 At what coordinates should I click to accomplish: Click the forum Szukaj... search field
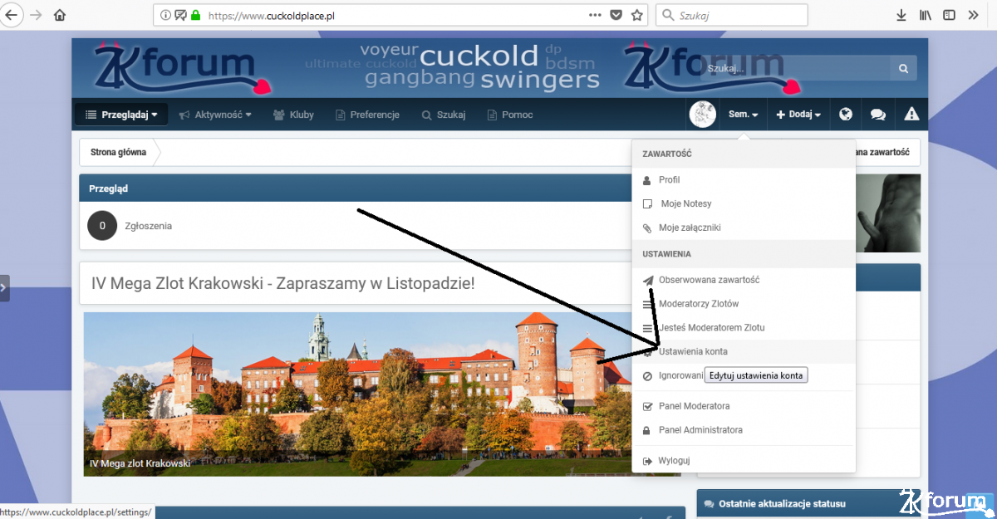(795, 69)
